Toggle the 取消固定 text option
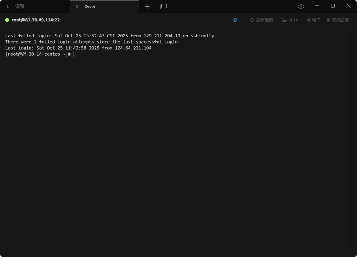Image resolution: width=357 pixels, height=257 pixels. 340,20
